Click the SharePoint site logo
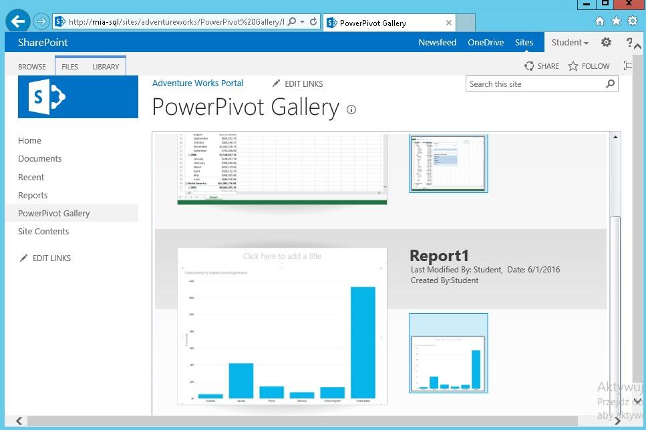646x430 pixels. [x=78, y=97]
